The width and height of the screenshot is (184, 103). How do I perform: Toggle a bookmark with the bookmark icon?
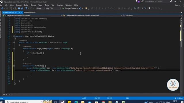(x=149, y=8)
